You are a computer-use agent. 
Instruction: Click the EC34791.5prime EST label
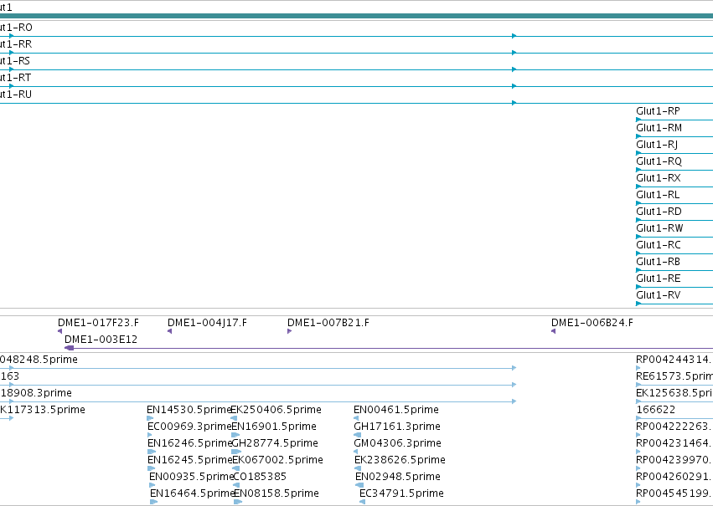[401, 493]
